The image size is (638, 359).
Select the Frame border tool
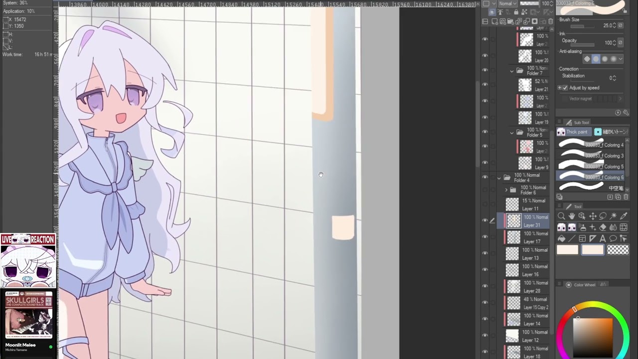point(582,238)
